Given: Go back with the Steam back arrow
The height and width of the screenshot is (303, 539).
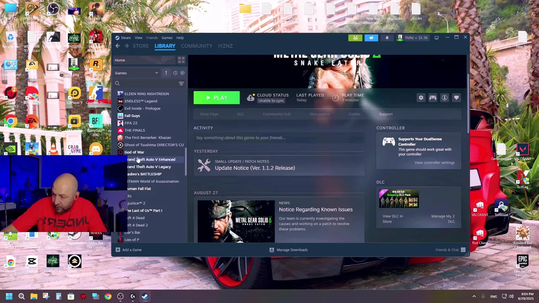Looking at the screenshot, I should point(117,46).
